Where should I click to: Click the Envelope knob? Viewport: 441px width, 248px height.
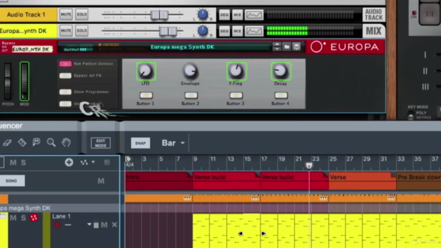[190, 72]
